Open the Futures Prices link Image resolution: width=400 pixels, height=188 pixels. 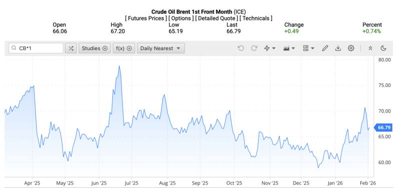(x=146, y=18)
